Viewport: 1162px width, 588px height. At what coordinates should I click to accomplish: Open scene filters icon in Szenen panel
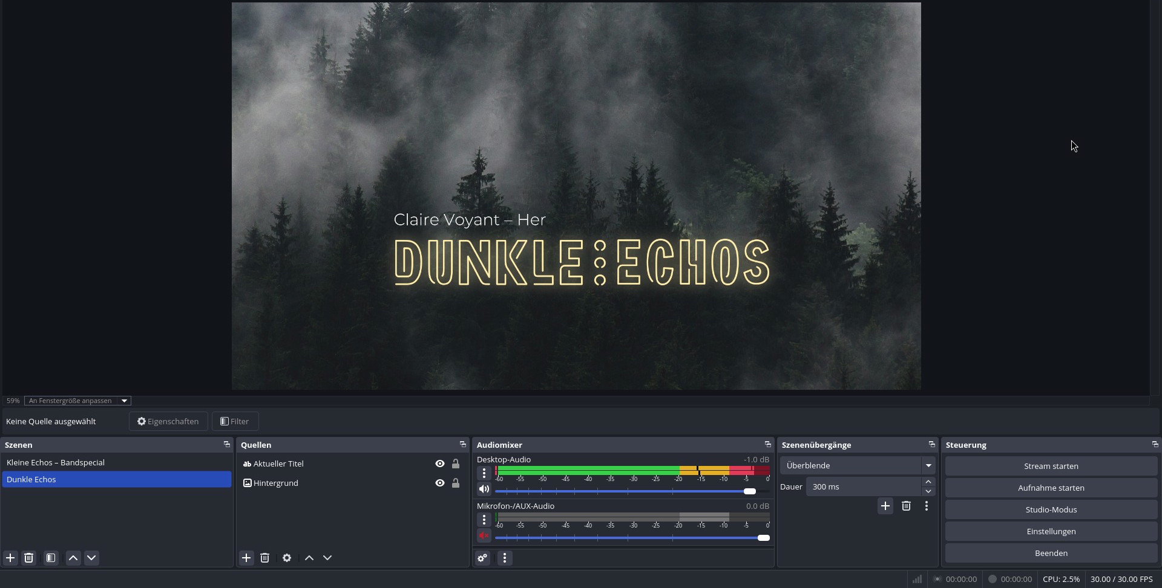(x=51, y=558)
